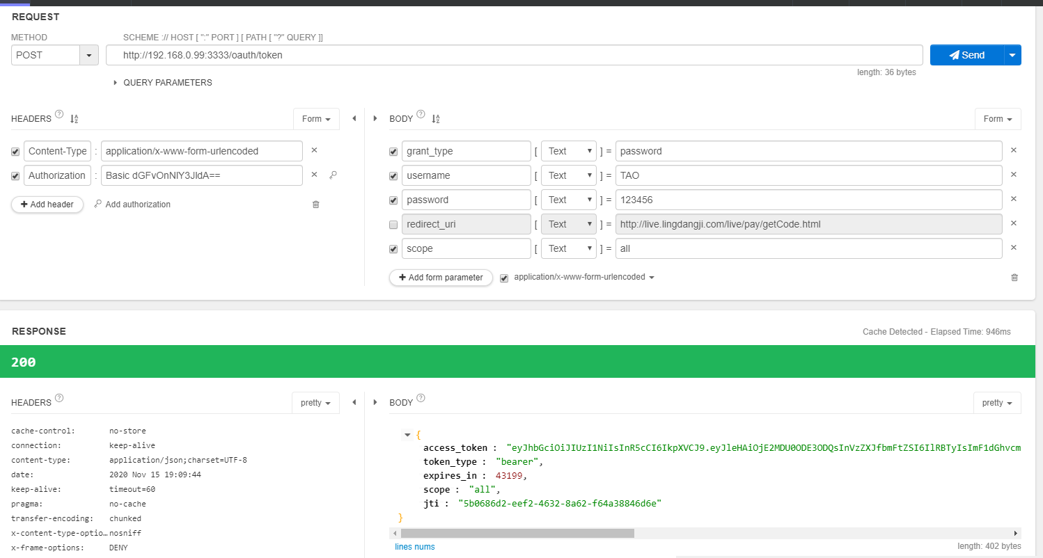Open the POST method dropdown
This screenshot has width=1043, height=558.
coord(89,55)
